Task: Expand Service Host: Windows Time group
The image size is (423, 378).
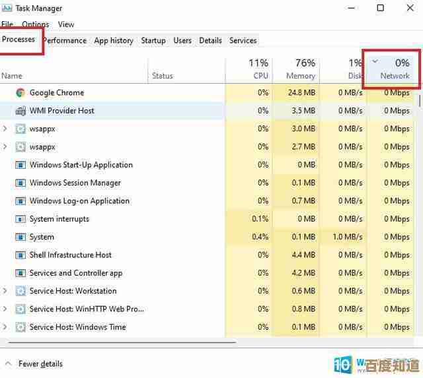Action: click(x=5, y=327)
